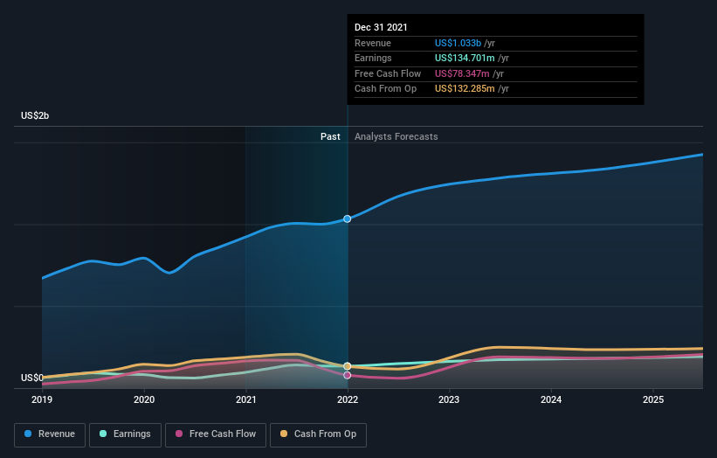Viewport: 717px width, 458px height.
Task: Click the Revenue row label in tooltip
Action: coord(373,43)
